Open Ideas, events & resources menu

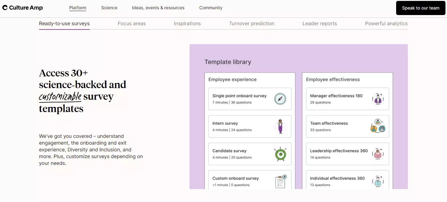(158, 8)
